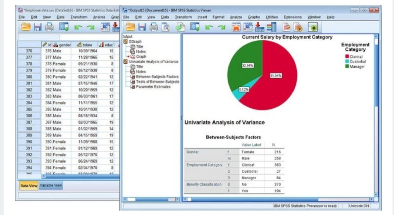Open Data Editor Analyze menu
Image resolution: width=394 pixels, height=215 pixels.
pos(99,17)
